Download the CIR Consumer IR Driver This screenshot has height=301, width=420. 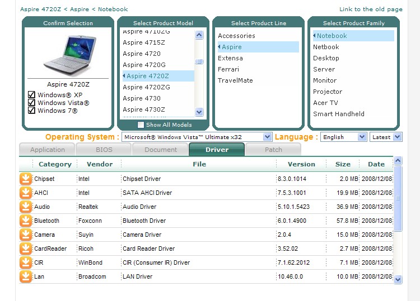(x=26, y=262)
